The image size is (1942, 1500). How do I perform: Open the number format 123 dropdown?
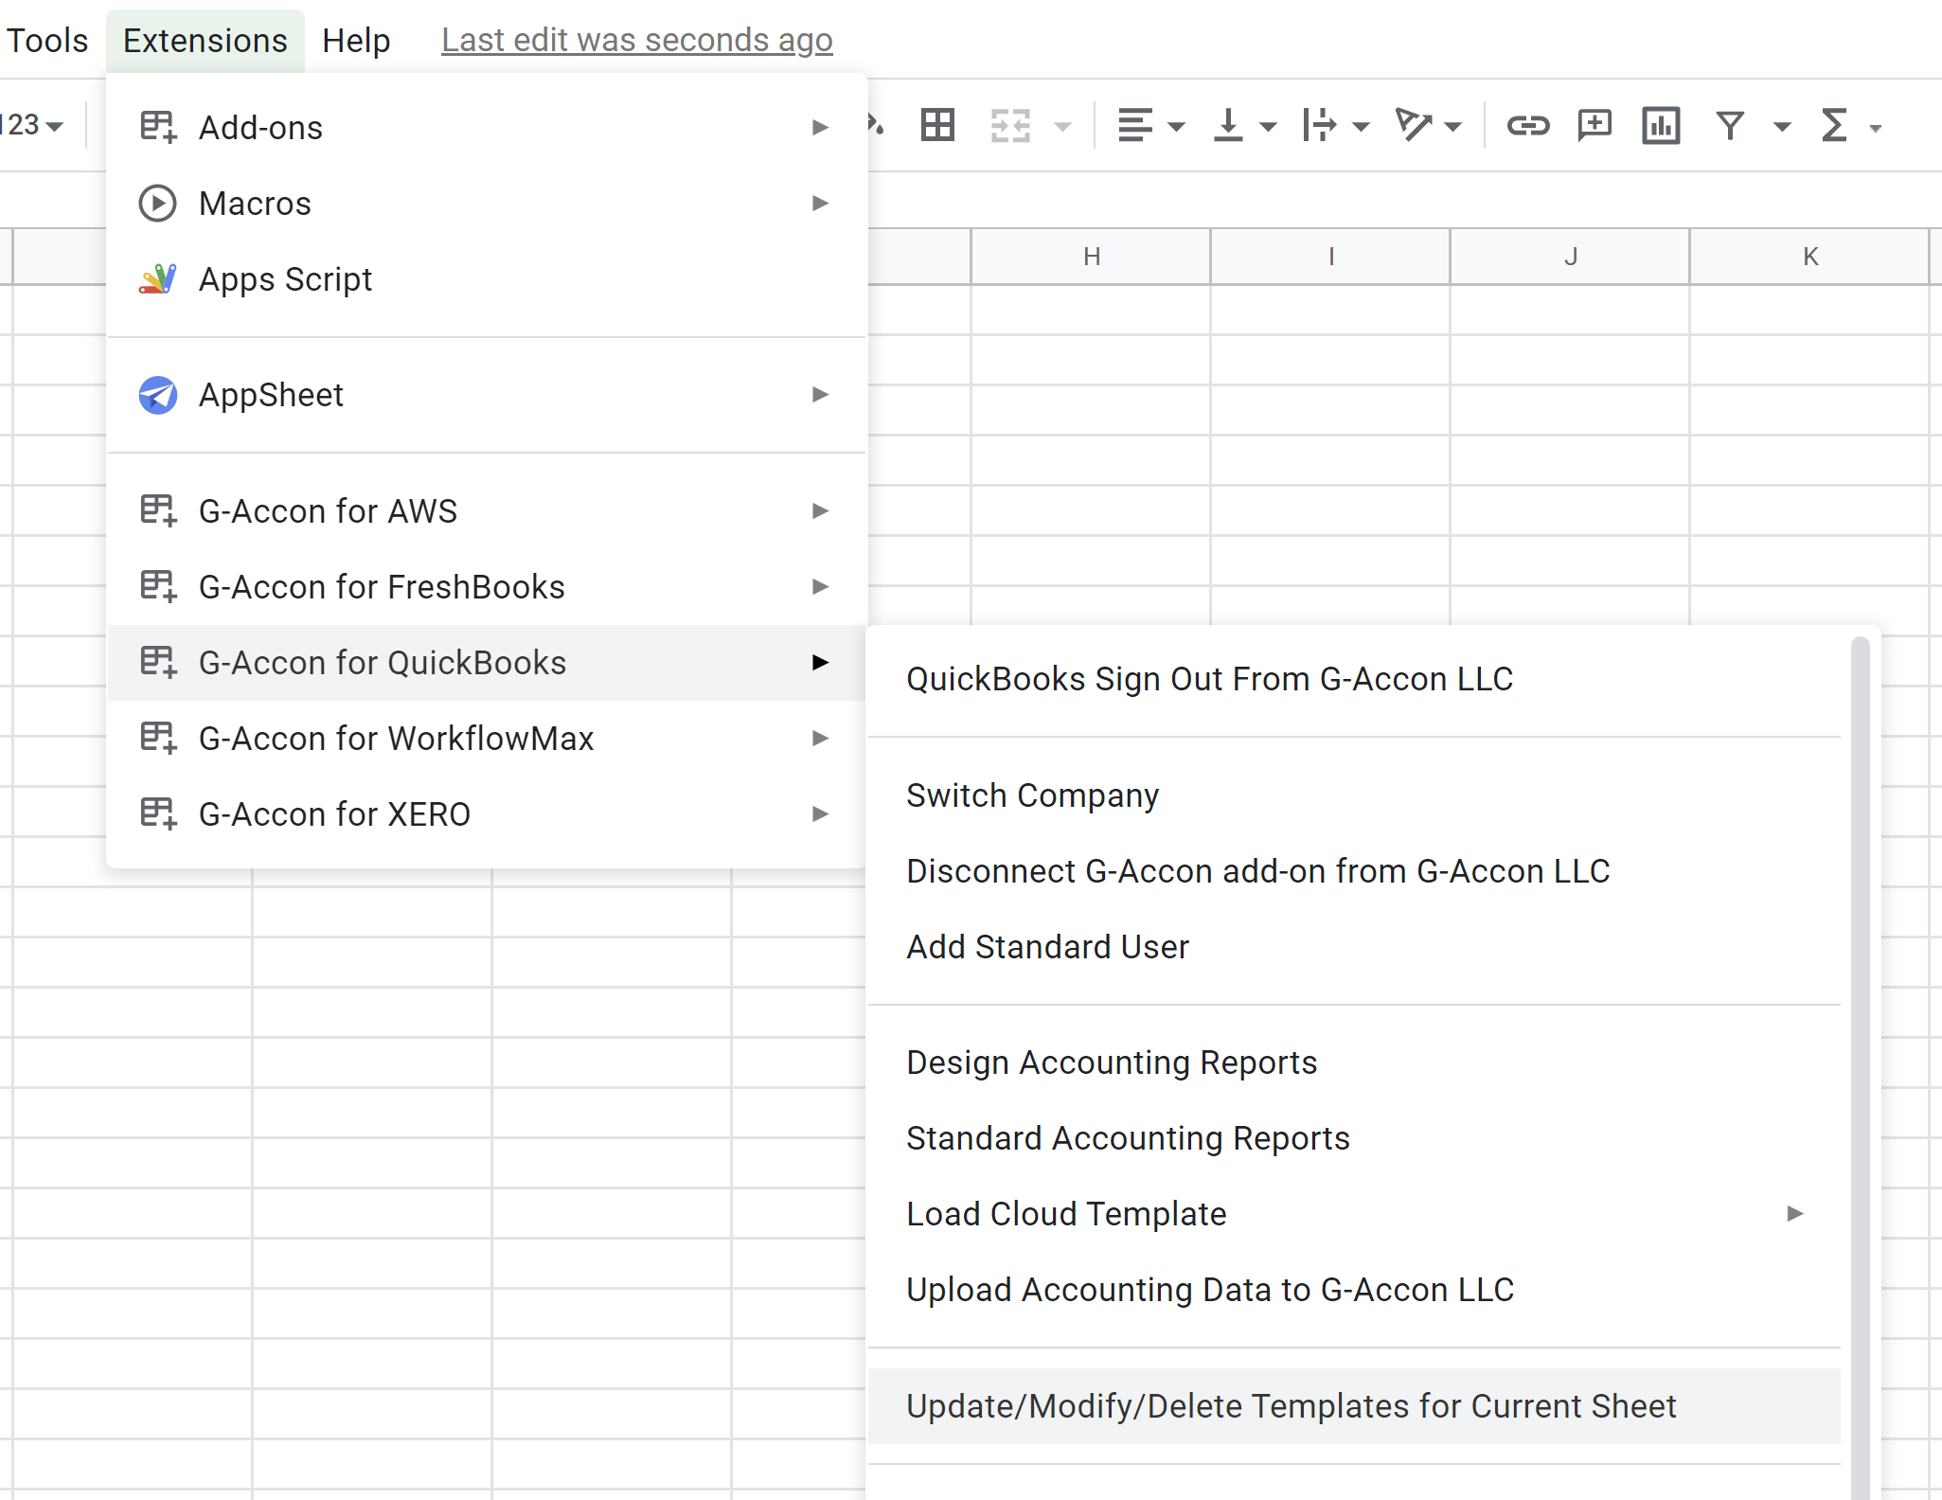31,125
